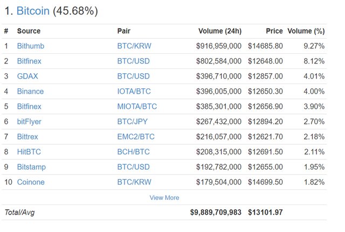Open the BTC/USD pair for GDAX
The width and height of the screenshot is (345, 232).
click(x=133, y=76)
